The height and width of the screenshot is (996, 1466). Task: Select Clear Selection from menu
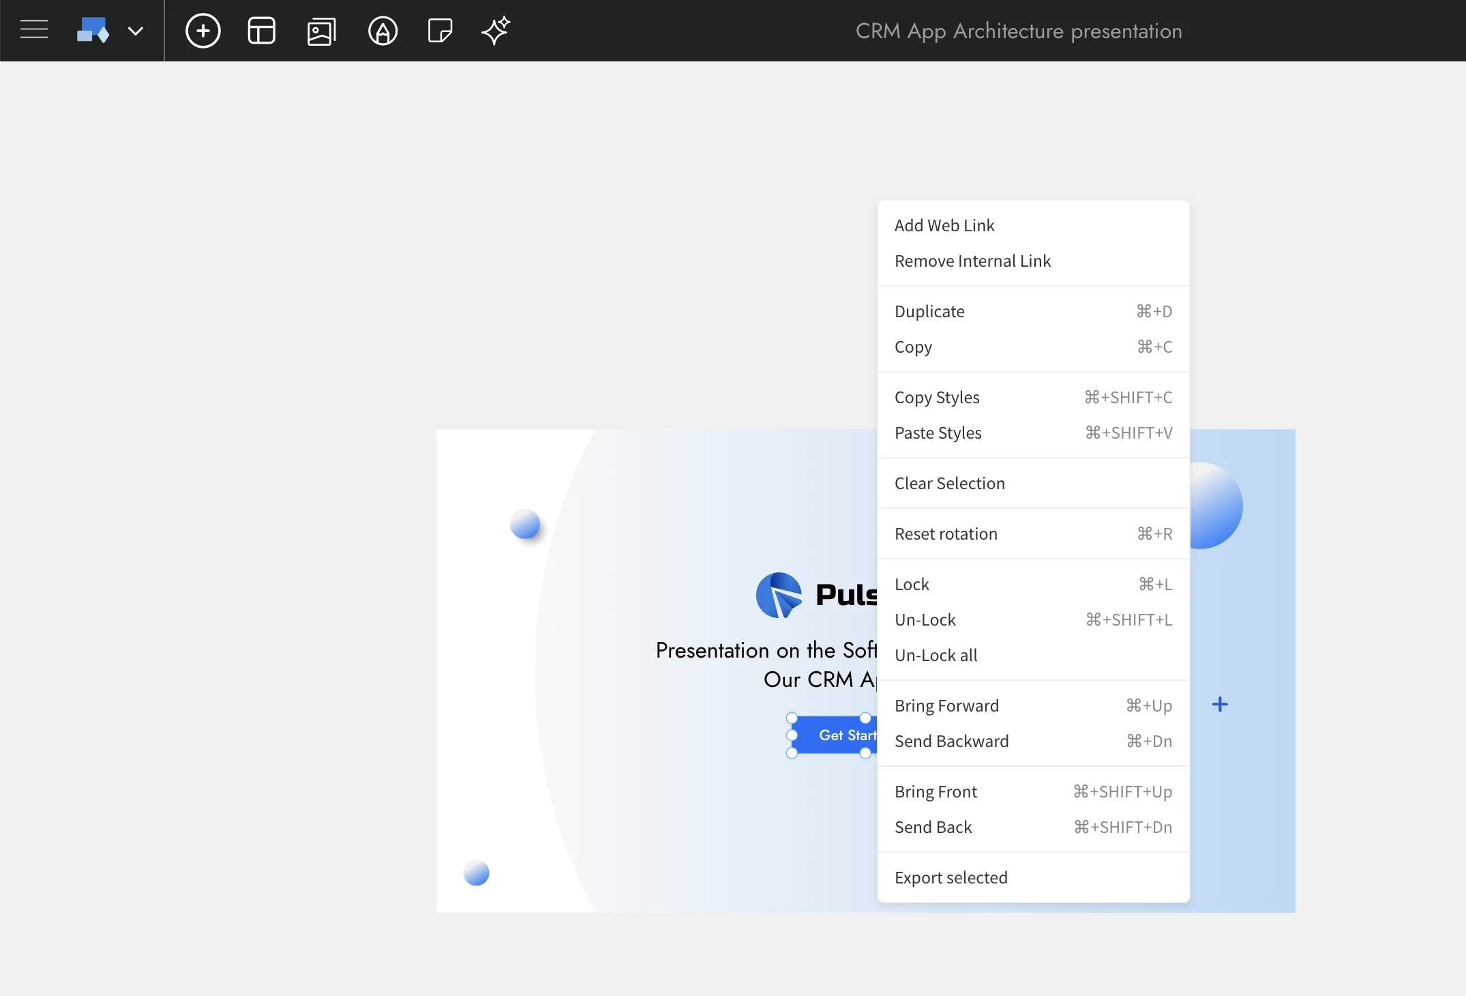coord(949,484)
